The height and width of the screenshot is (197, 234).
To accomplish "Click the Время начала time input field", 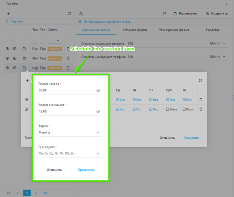I will 66,90.
